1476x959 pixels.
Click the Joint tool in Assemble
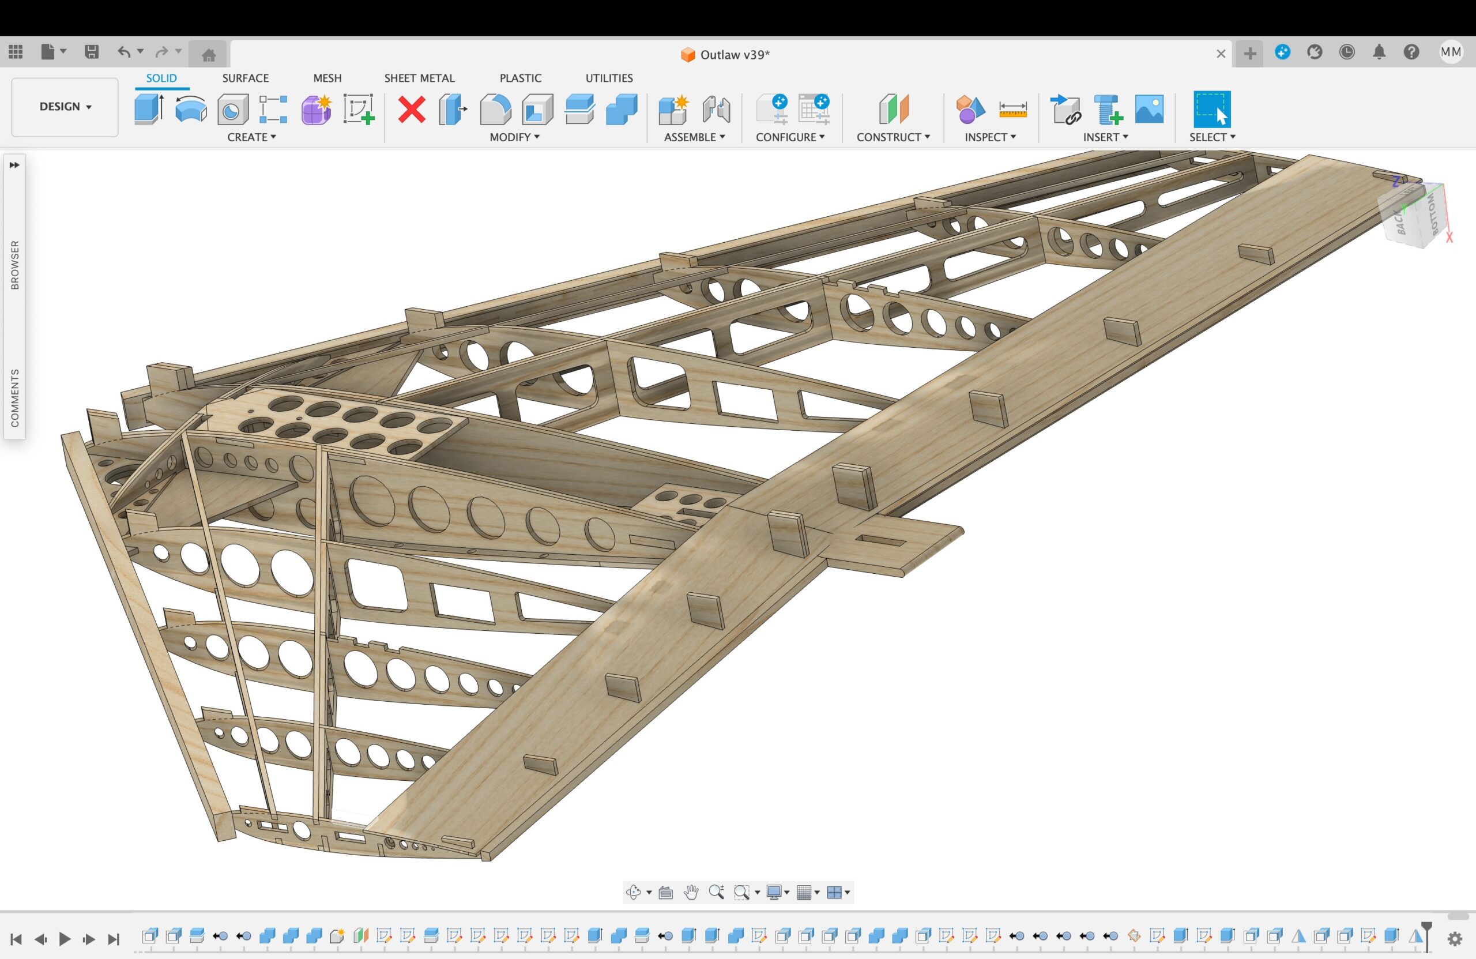tap(716, 110)
